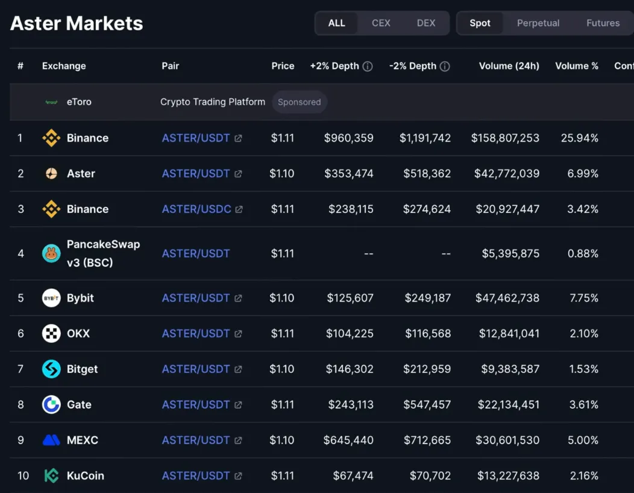Click the OKX exchange logo icon
This screenshot has width=634, height=493.
click(51, 334)
